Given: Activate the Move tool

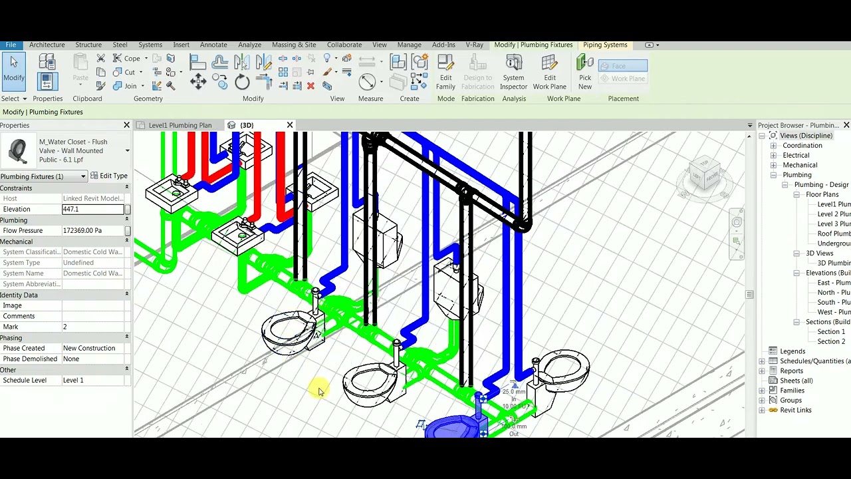Looking at the screenshot, I should coord(198,82).
